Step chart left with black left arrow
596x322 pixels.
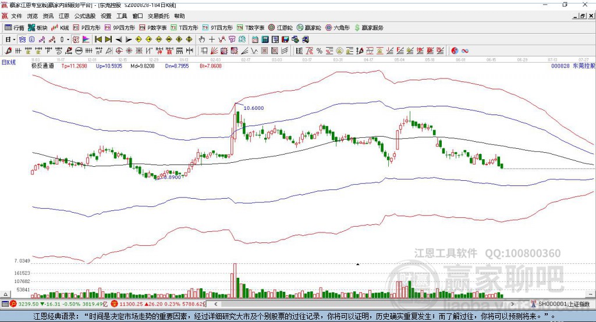119,40
